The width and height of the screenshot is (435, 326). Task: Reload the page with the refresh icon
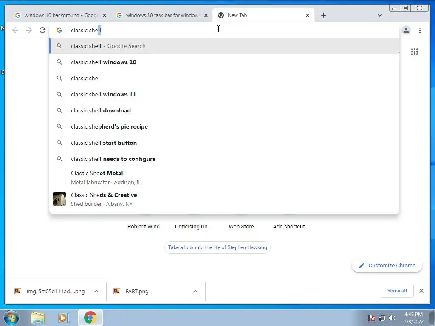[x=42, y=30]
